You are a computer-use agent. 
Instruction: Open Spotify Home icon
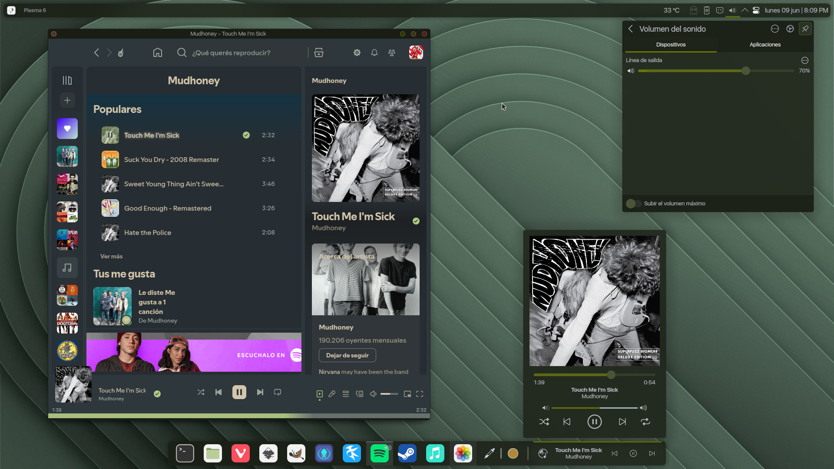158,53
